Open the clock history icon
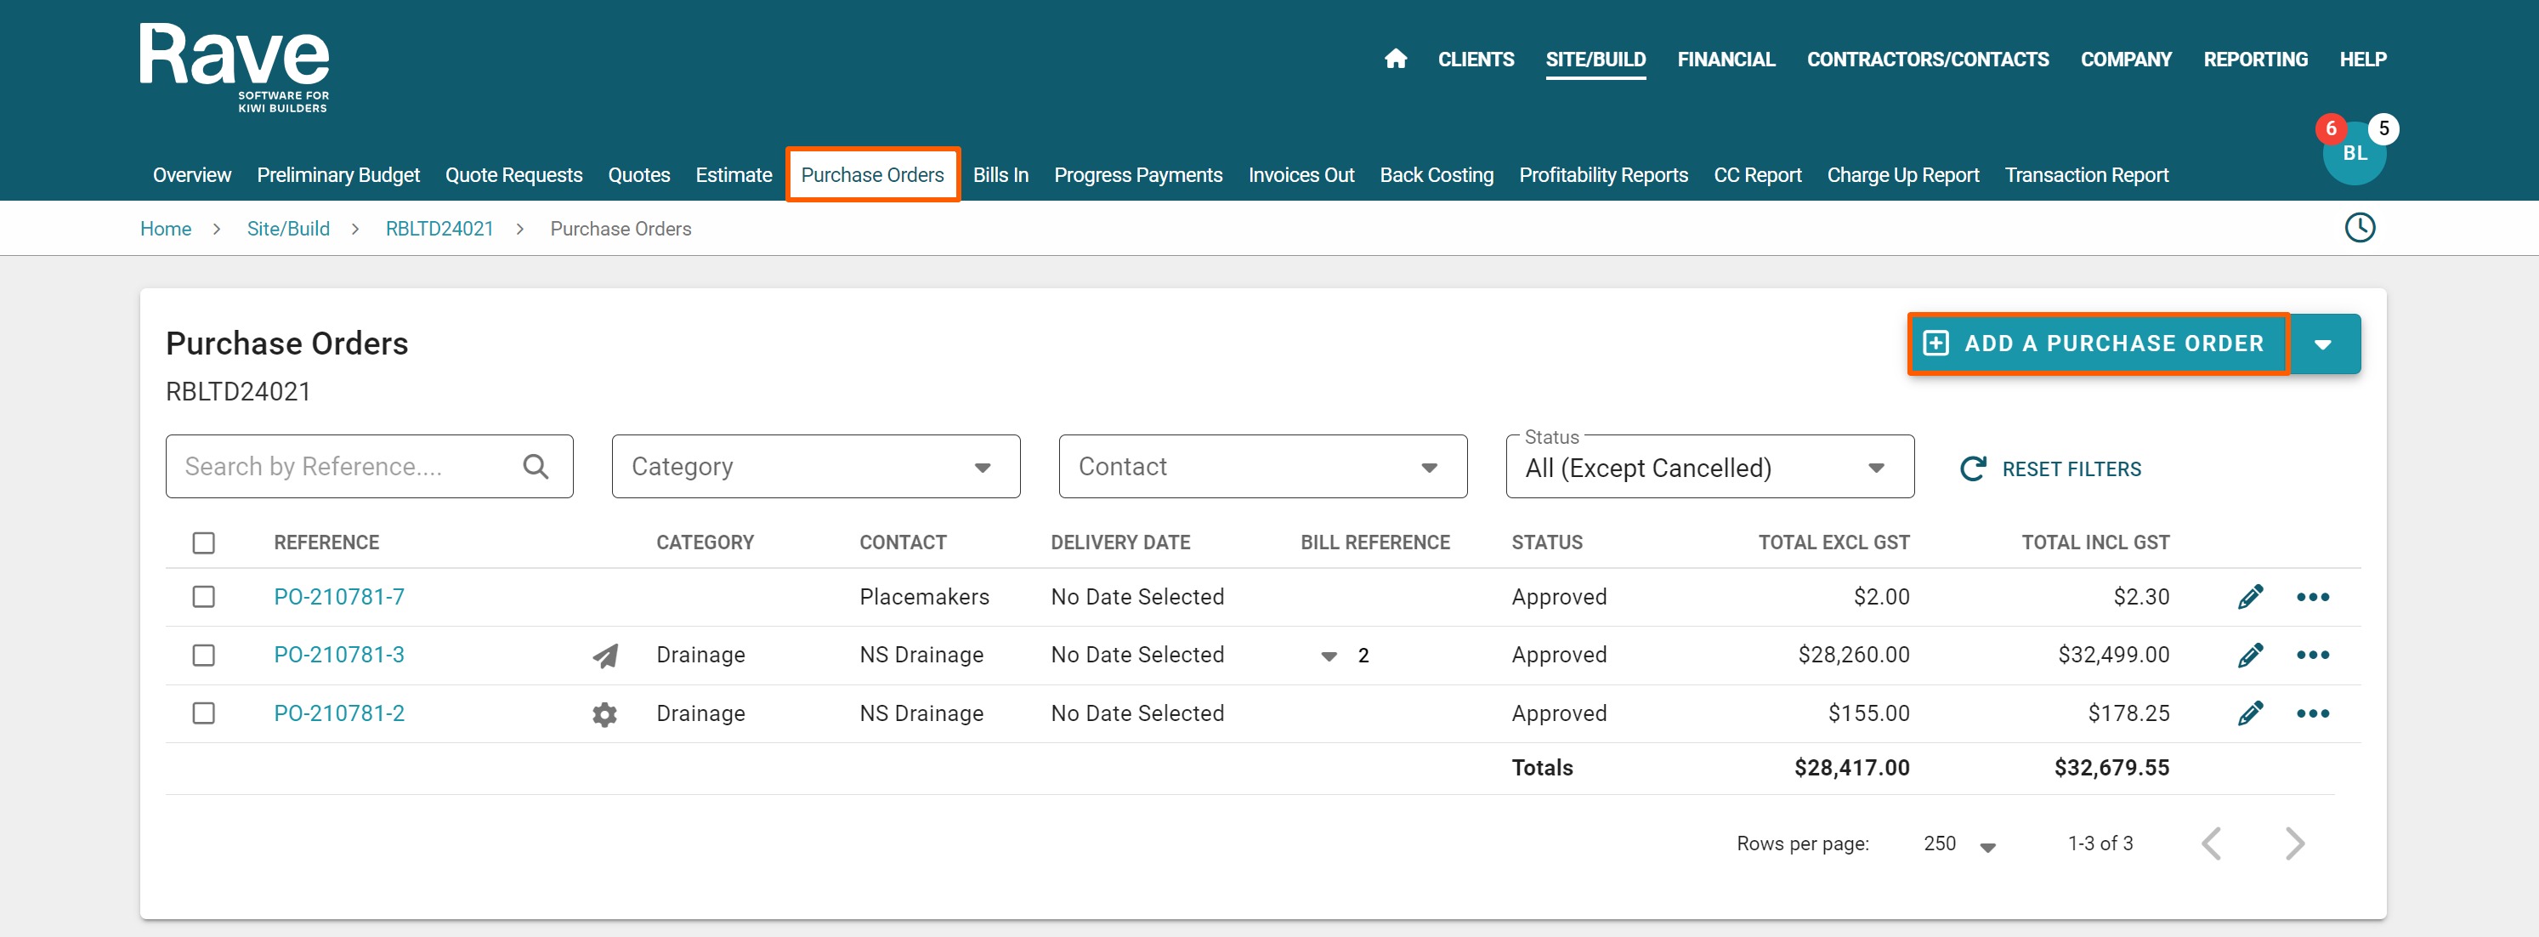 click(2359, 228)
